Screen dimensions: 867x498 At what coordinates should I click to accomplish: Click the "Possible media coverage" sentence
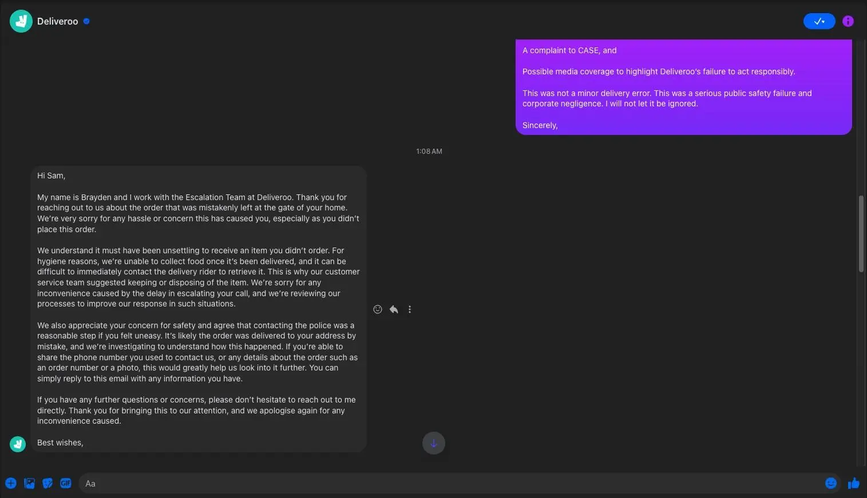click(x=659, y=71)
